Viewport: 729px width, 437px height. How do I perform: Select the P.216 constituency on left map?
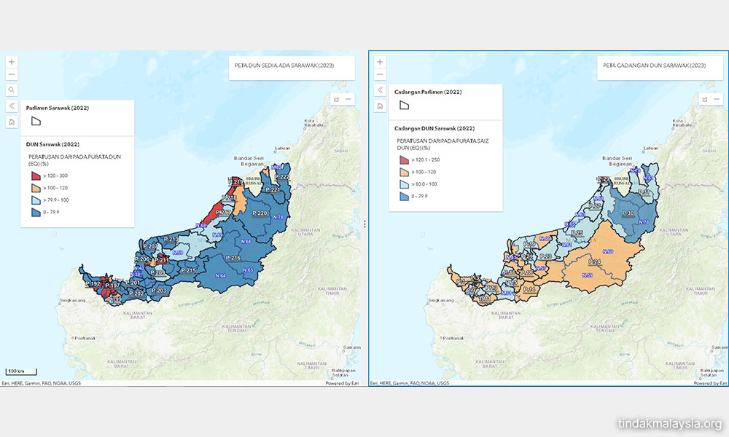tap(233, 259)
